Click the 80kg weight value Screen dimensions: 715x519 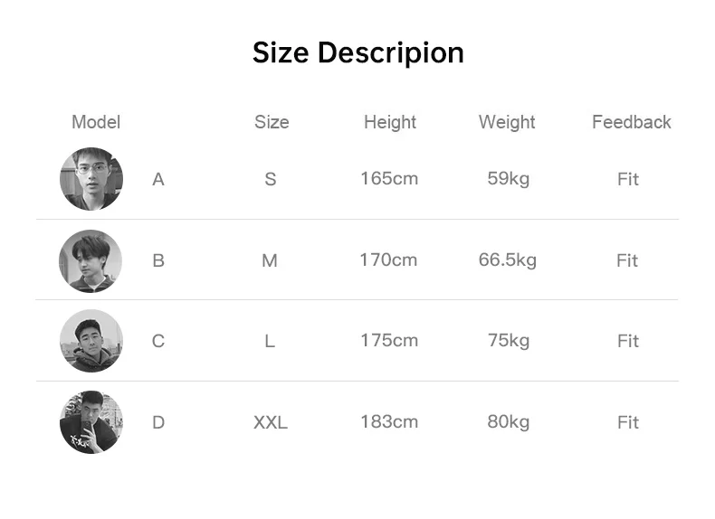pos(509,422)
